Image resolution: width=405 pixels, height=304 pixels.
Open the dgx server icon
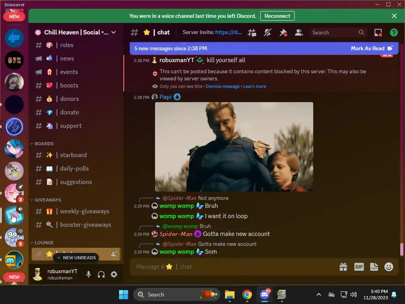pyautogui.click(x=14, y=38)
